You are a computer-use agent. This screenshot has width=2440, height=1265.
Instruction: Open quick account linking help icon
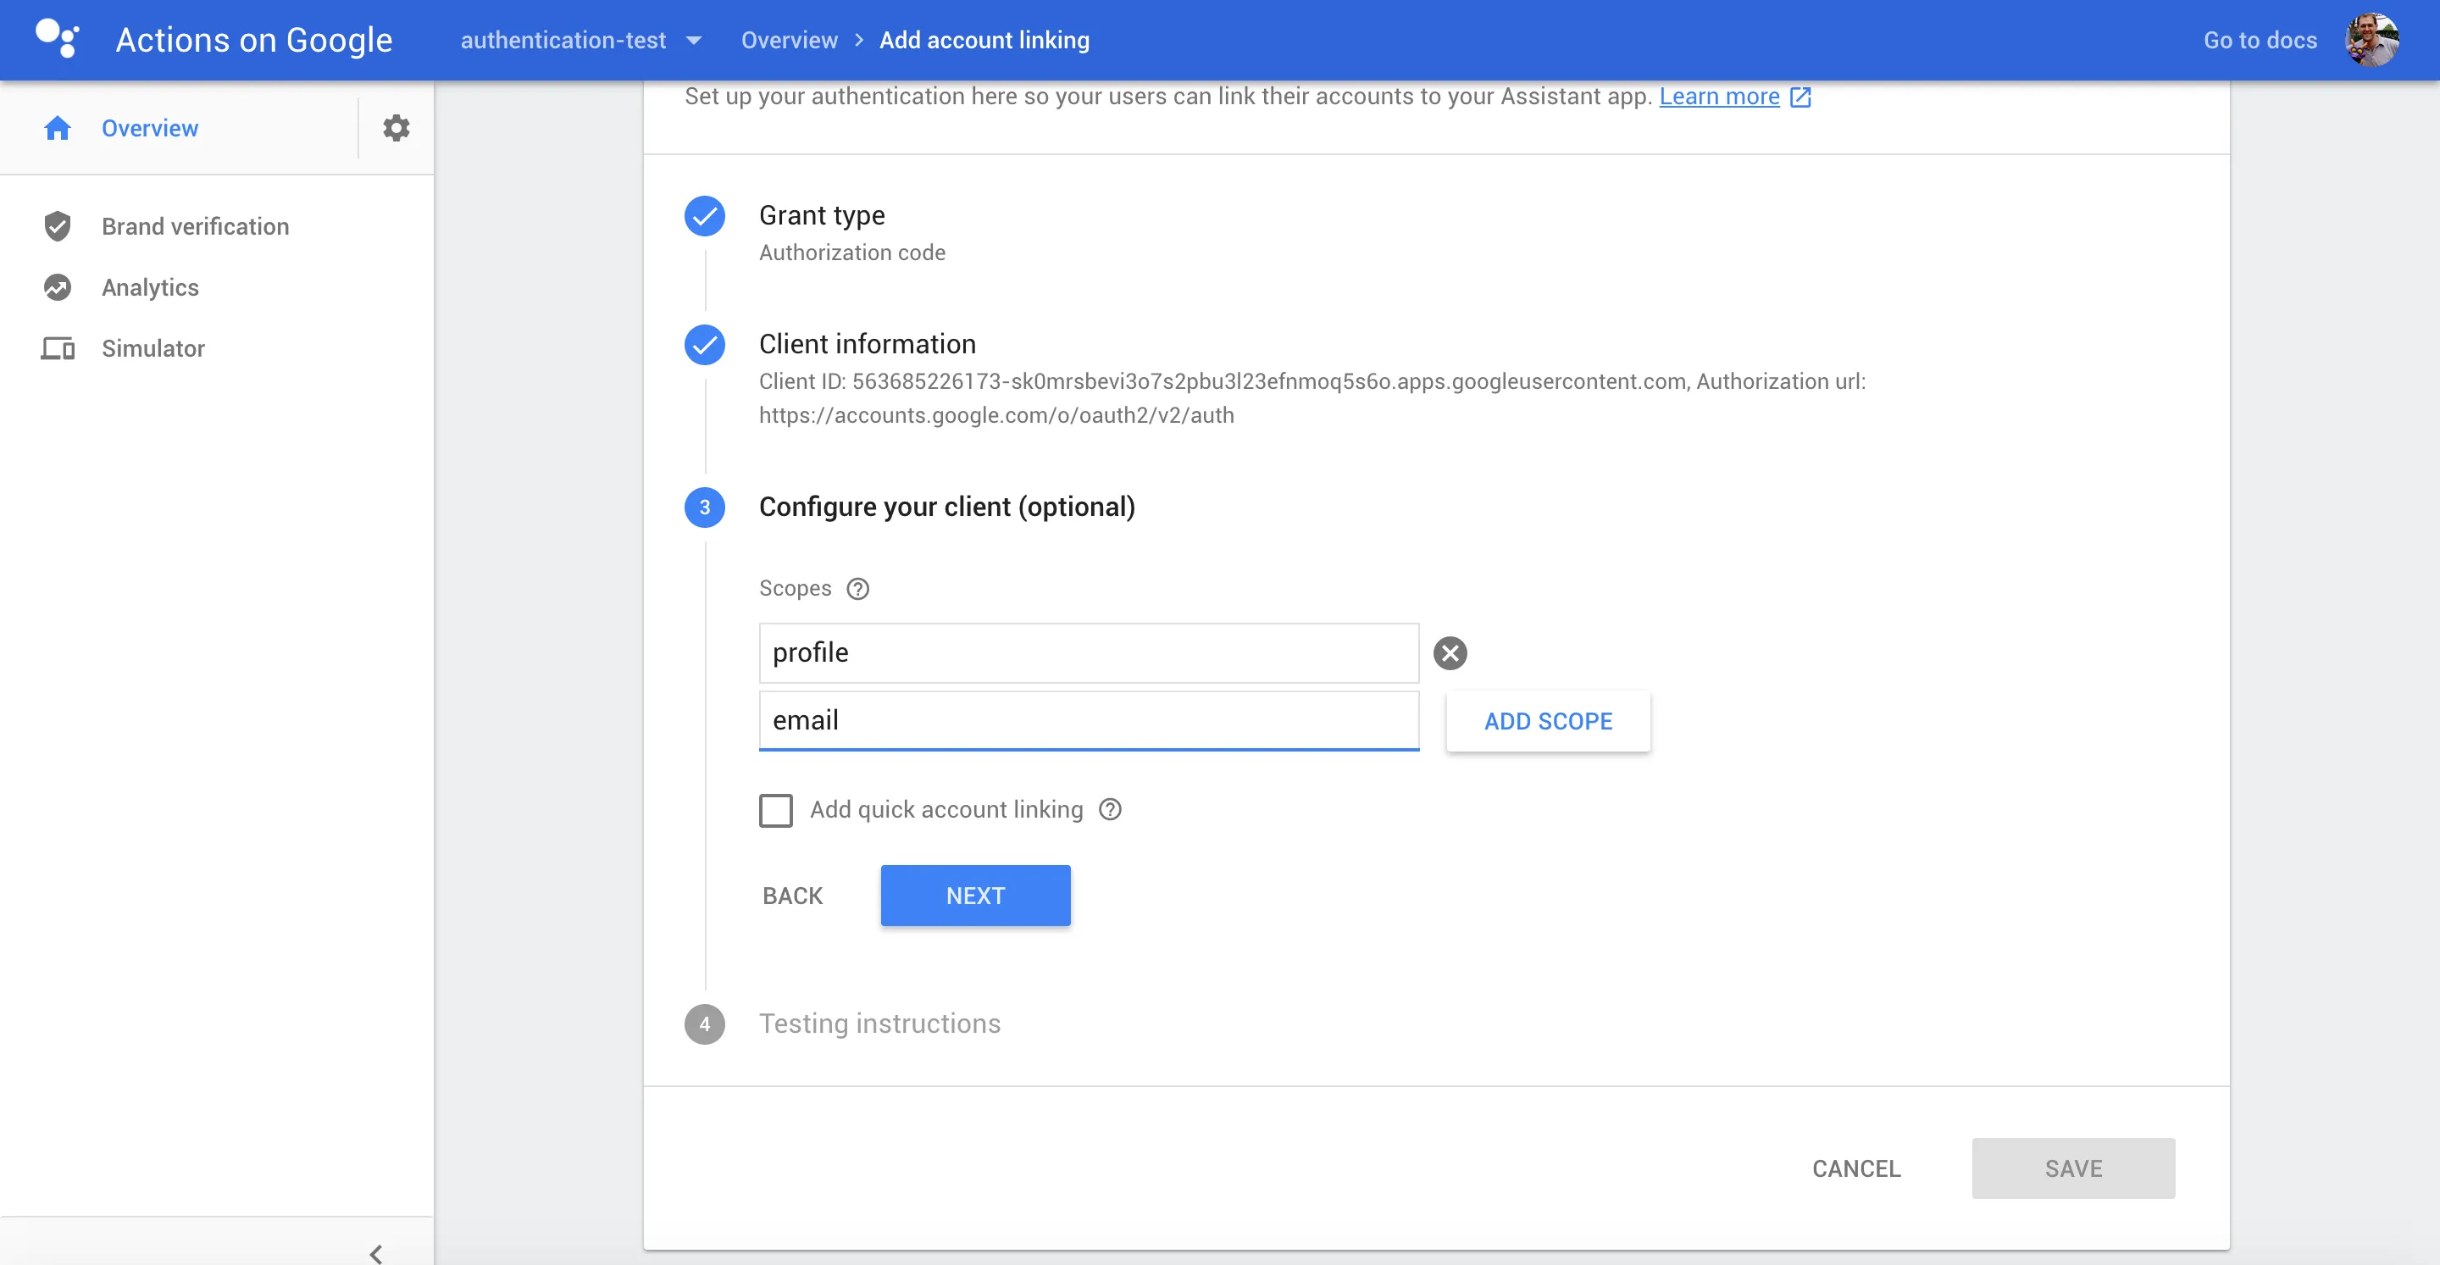(x=1110, y=809)
